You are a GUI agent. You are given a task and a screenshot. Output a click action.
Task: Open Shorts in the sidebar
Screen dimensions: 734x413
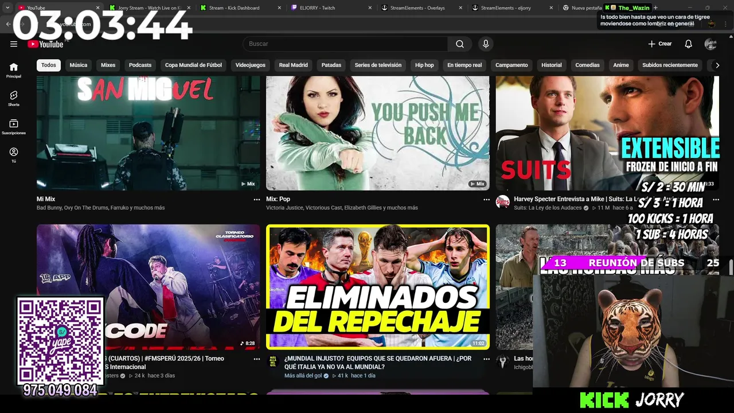(x=14, y=98)
